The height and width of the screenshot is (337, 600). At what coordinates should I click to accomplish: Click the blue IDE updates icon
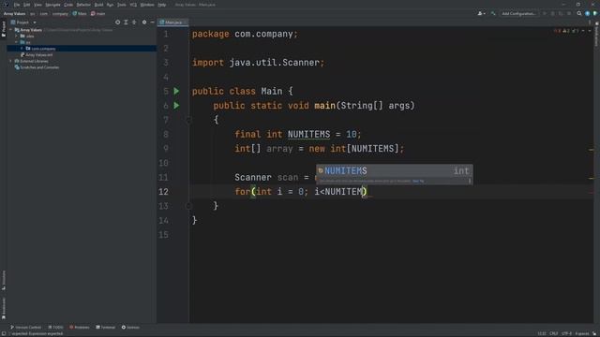click(588, 13)
